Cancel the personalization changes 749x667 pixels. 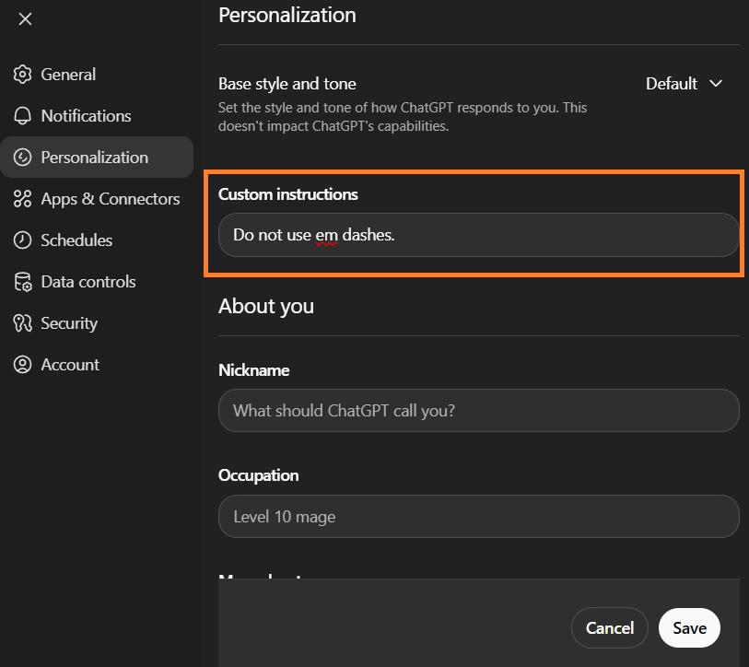(610, 627)
